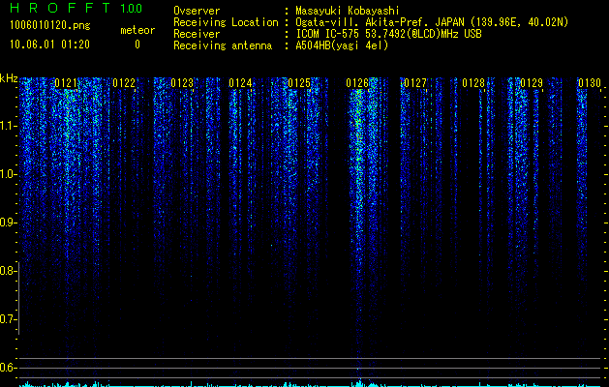Click the kHz axis unit label
Viewport: 609px width, 387px height.
[9, 78]
